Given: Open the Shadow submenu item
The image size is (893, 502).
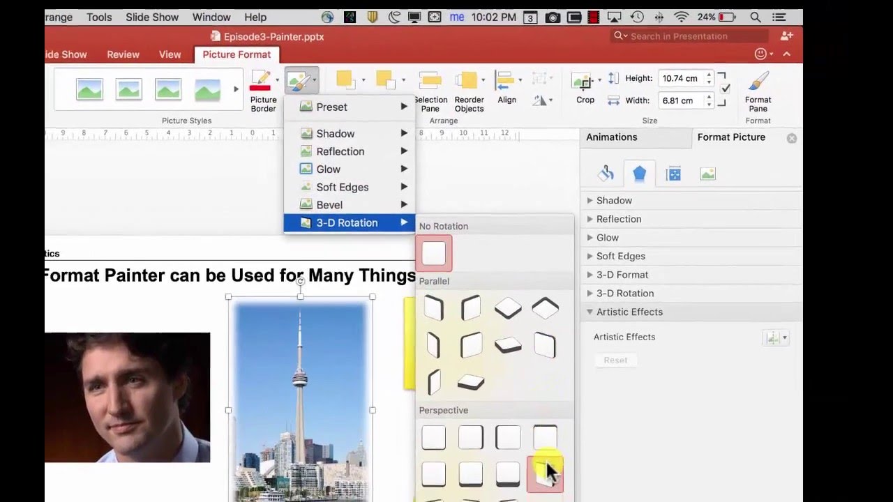Looking at the screenshot, I should tap(349, 133).
